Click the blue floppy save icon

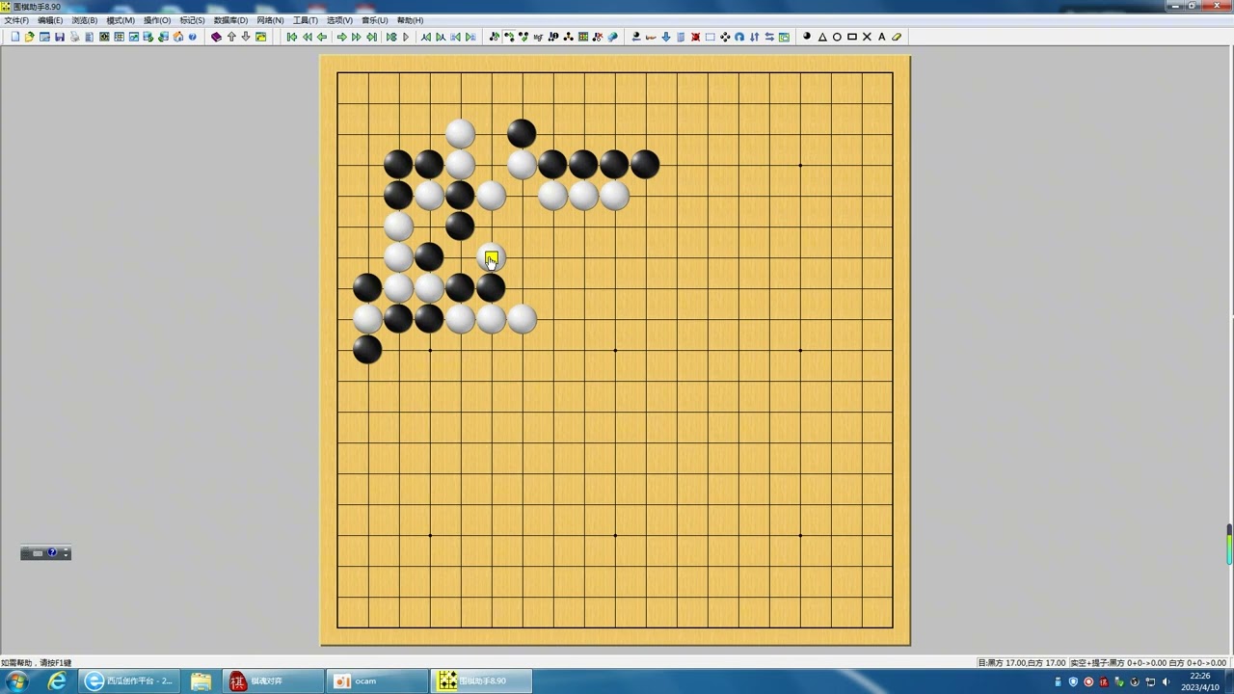(x=60, y=37)
